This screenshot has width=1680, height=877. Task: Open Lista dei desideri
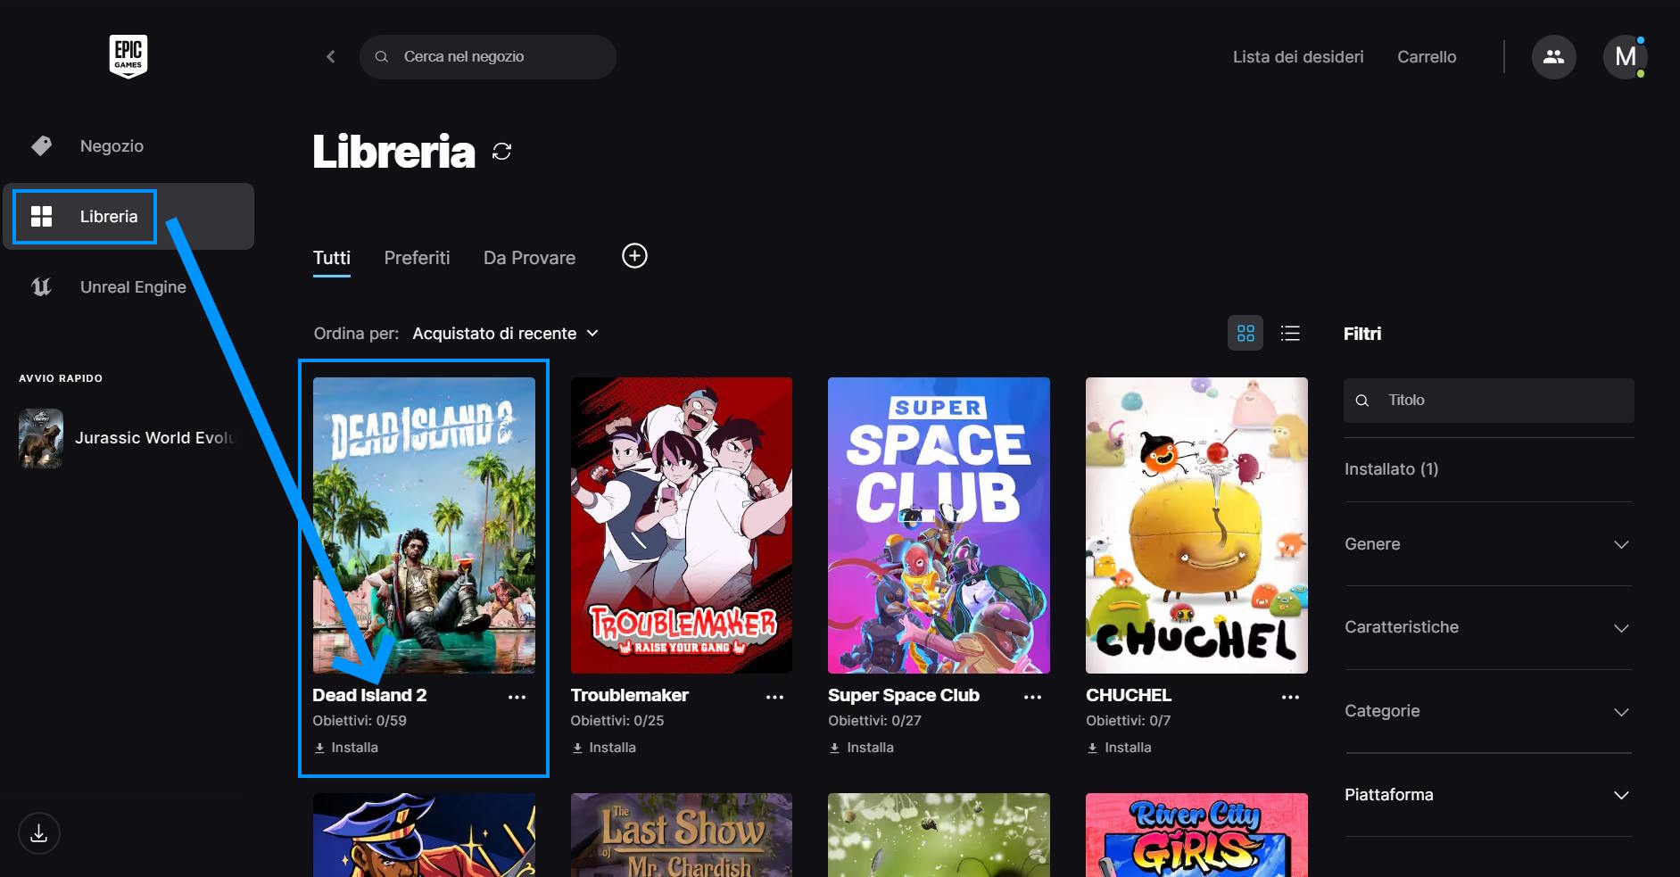coord(1298,56)
